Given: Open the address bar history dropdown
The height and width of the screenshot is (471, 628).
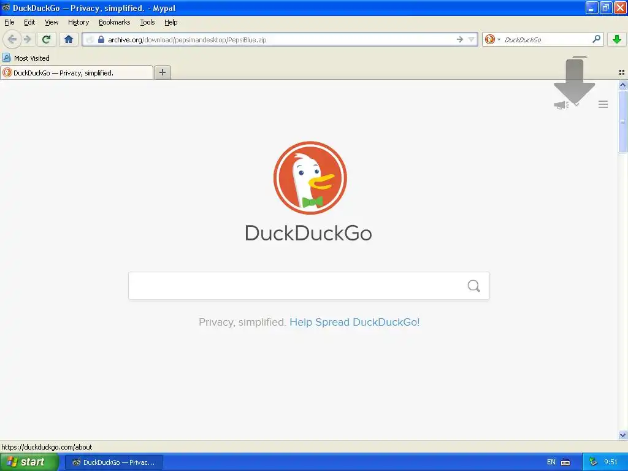Looking at the screenshot, I should pyautogui.click(x=472, y=39).
